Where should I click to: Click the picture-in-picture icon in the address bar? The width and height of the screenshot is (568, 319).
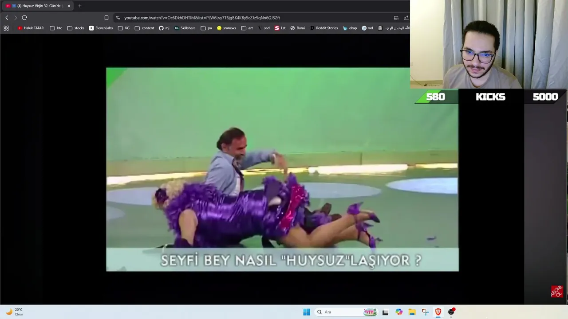coord(396,18)
